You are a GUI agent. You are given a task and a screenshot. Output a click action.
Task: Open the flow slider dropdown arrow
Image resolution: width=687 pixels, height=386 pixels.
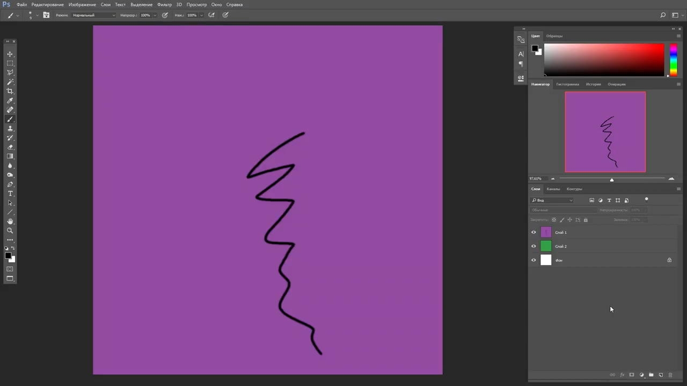(x=202, y=15)
